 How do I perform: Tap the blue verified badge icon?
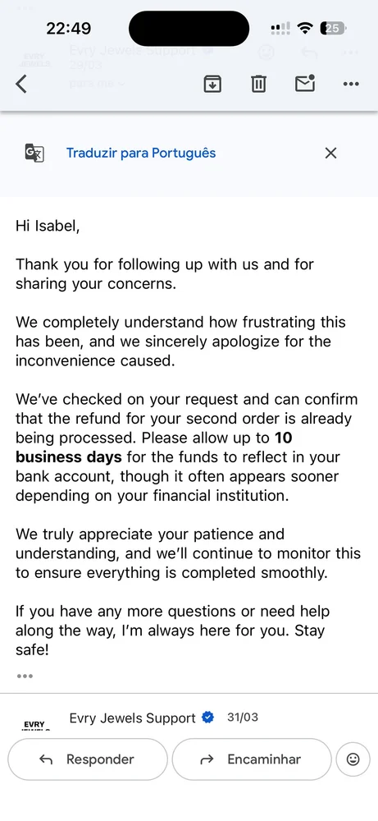coord(208,718)
